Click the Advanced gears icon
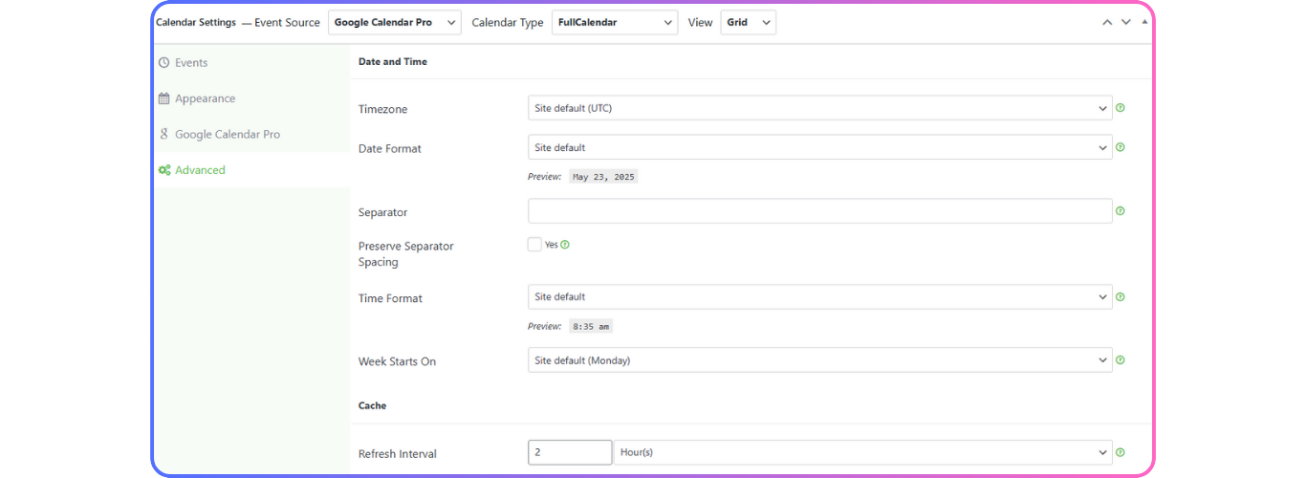 pos(164,170)
